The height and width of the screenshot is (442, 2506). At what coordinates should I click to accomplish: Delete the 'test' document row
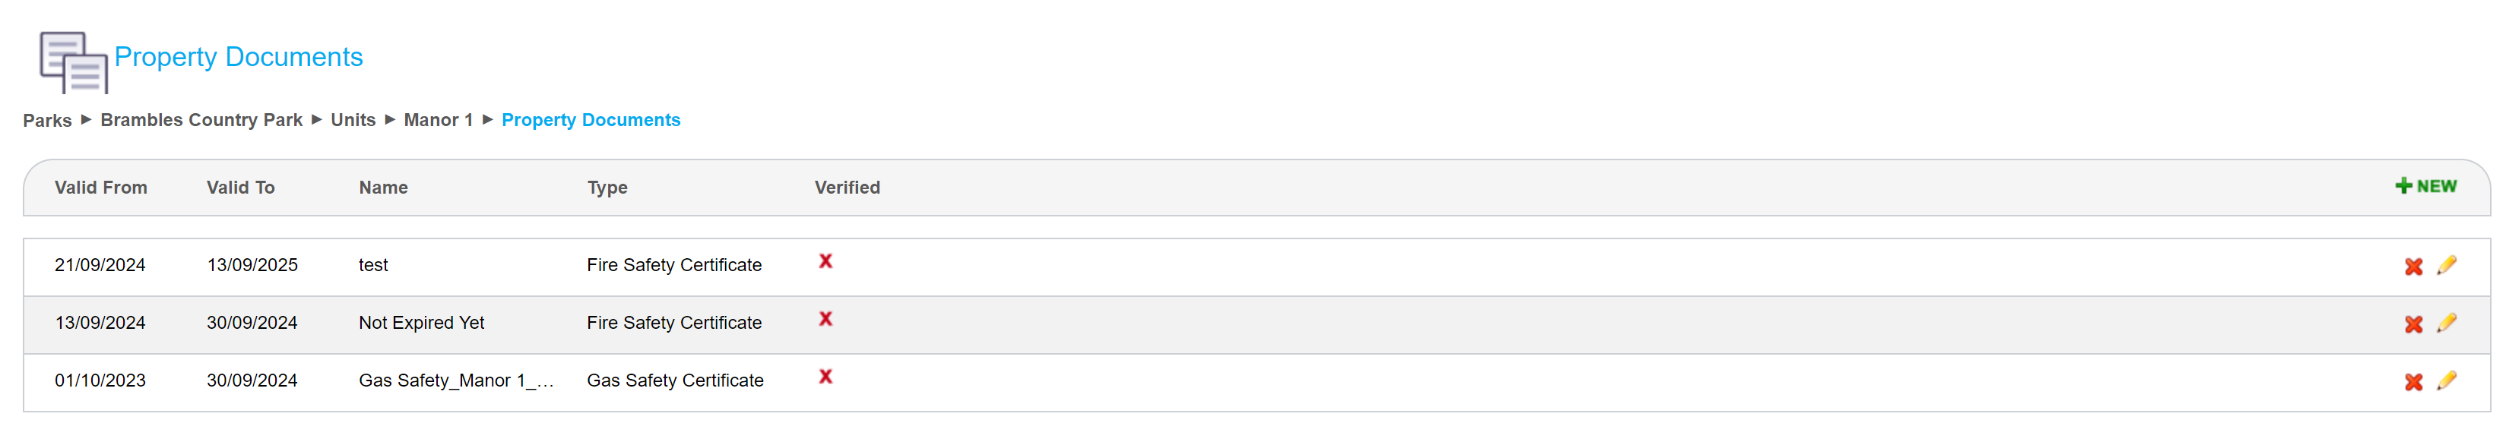[2413, 266]
